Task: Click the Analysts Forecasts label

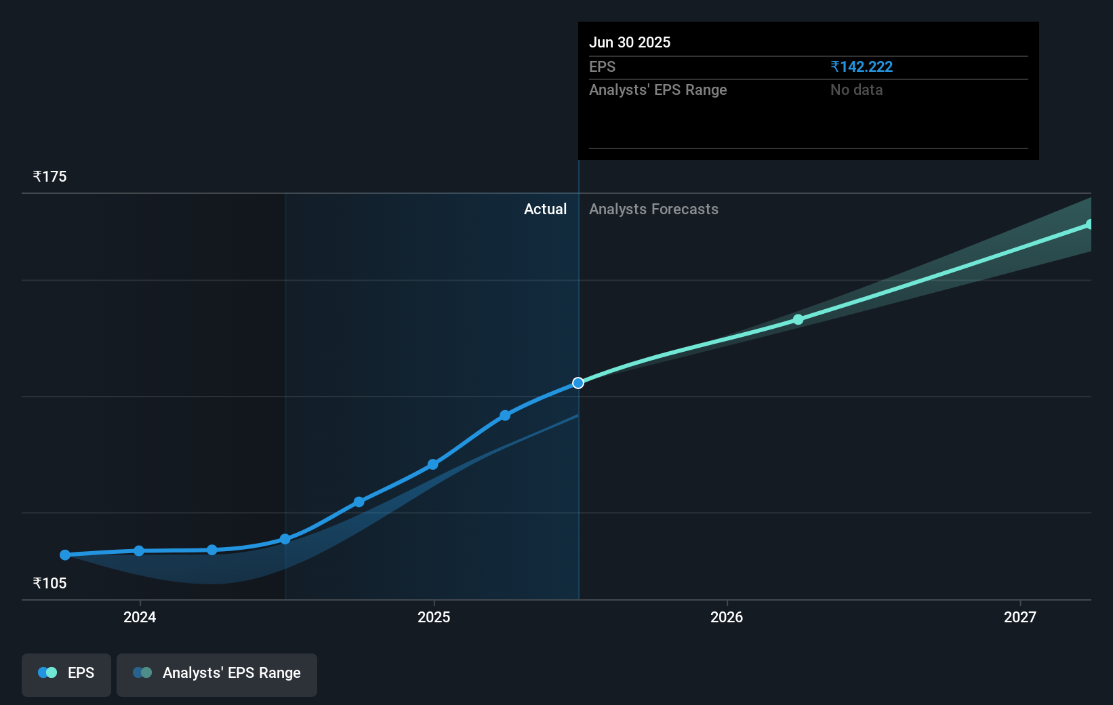Action: (653, 209)
